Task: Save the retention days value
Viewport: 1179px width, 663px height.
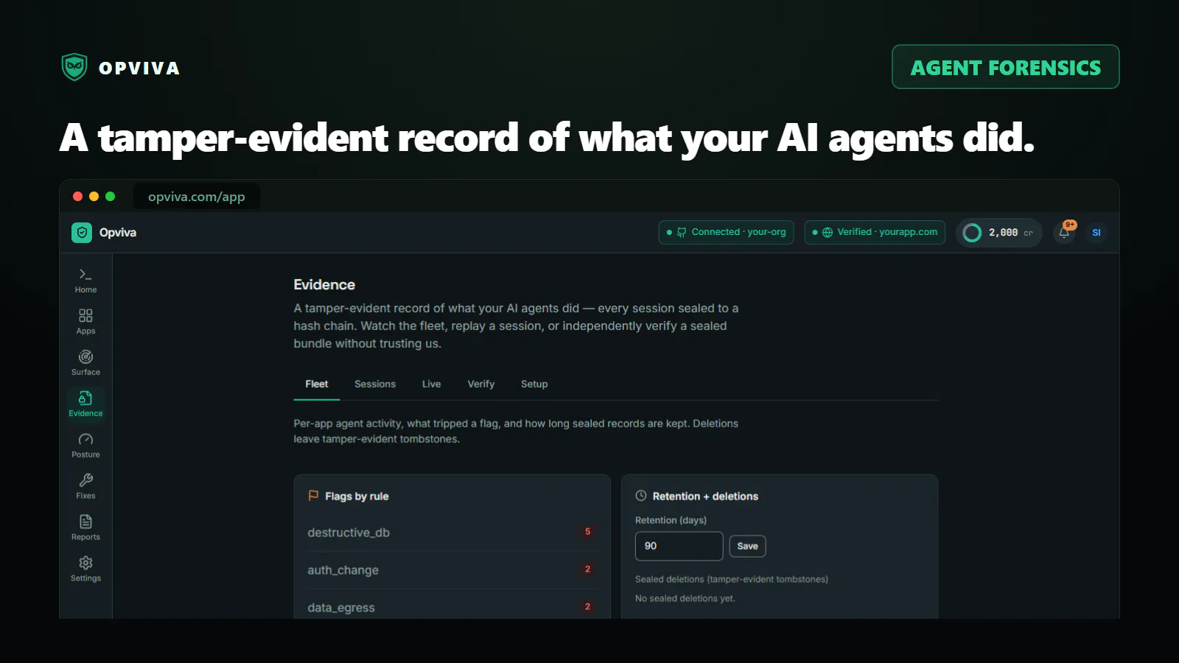Action: [747, 546]
